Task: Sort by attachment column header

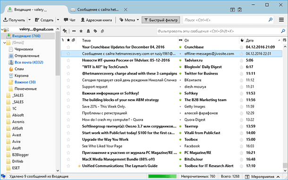Action: pyautogui.click(x=73, y=40)
